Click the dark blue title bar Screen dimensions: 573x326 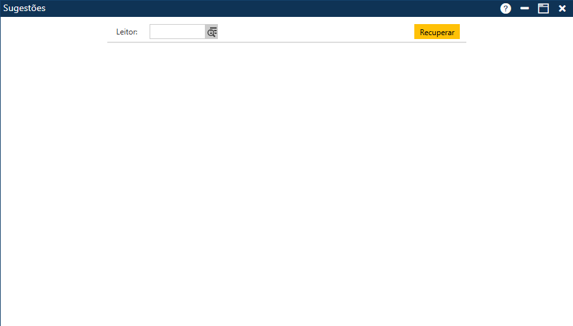[x=260, y=8]
